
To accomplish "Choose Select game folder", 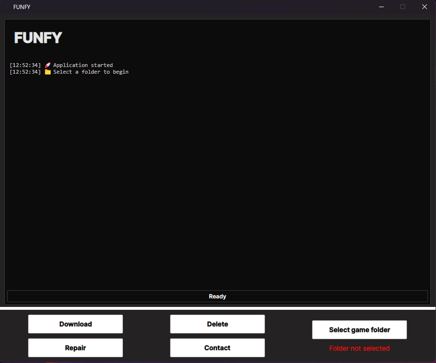I will click(359, 330).
